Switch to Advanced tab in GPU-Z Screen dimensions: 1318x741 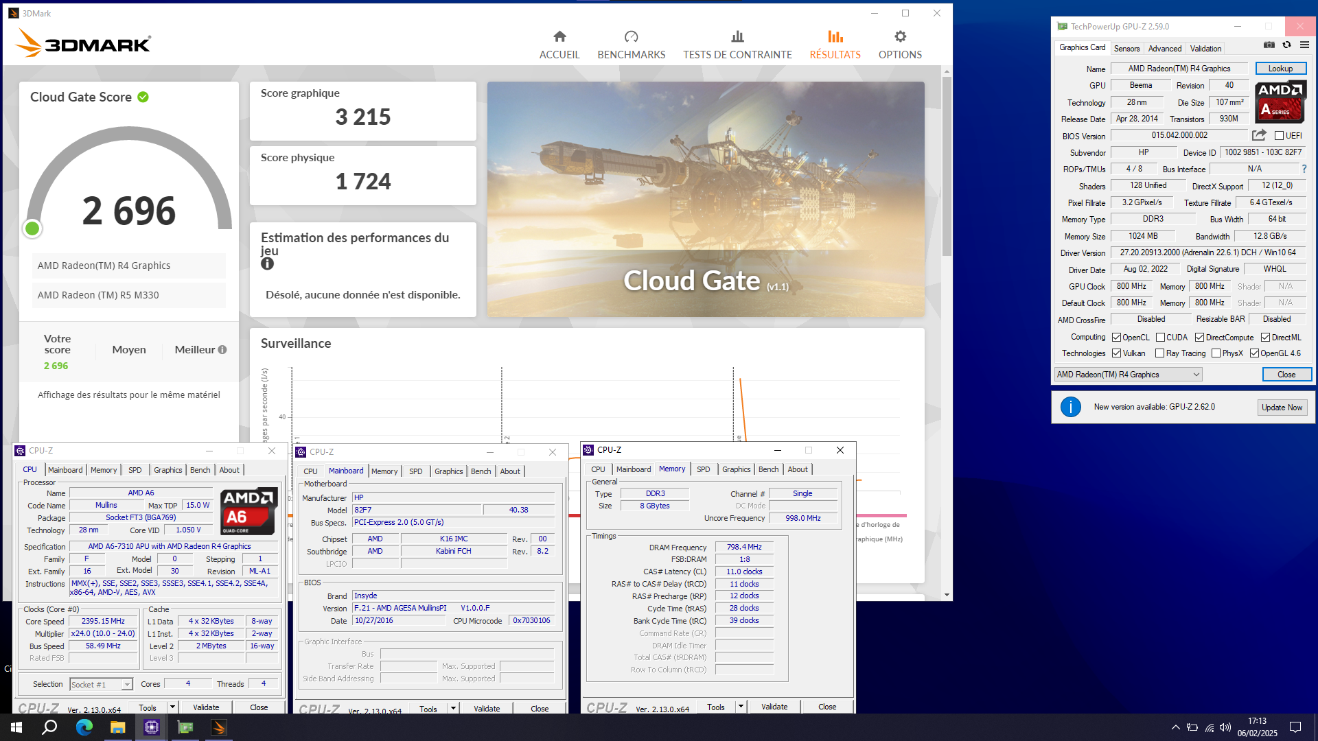pyautogui.click(x=1165, y=49)
